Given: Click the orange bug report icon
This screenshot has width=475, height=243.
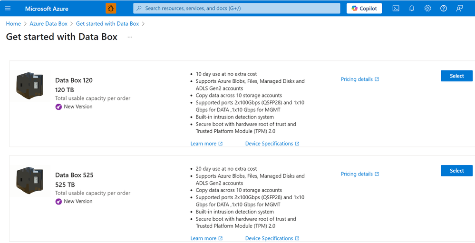Looking at the screenshot, I should click(x=111, y=9).
